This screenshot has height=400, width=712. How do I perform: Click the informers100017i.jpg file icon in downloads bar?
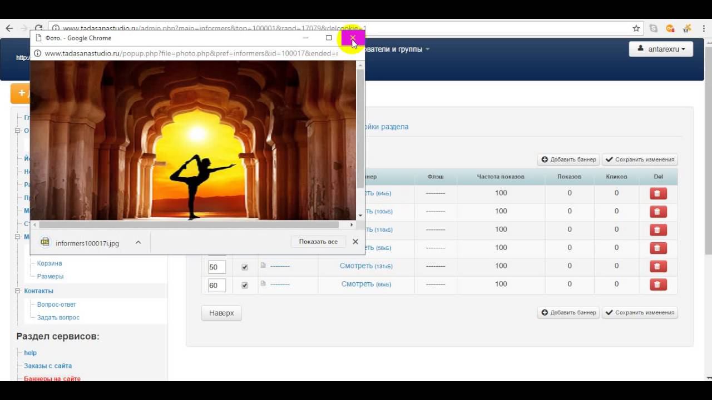45,242
